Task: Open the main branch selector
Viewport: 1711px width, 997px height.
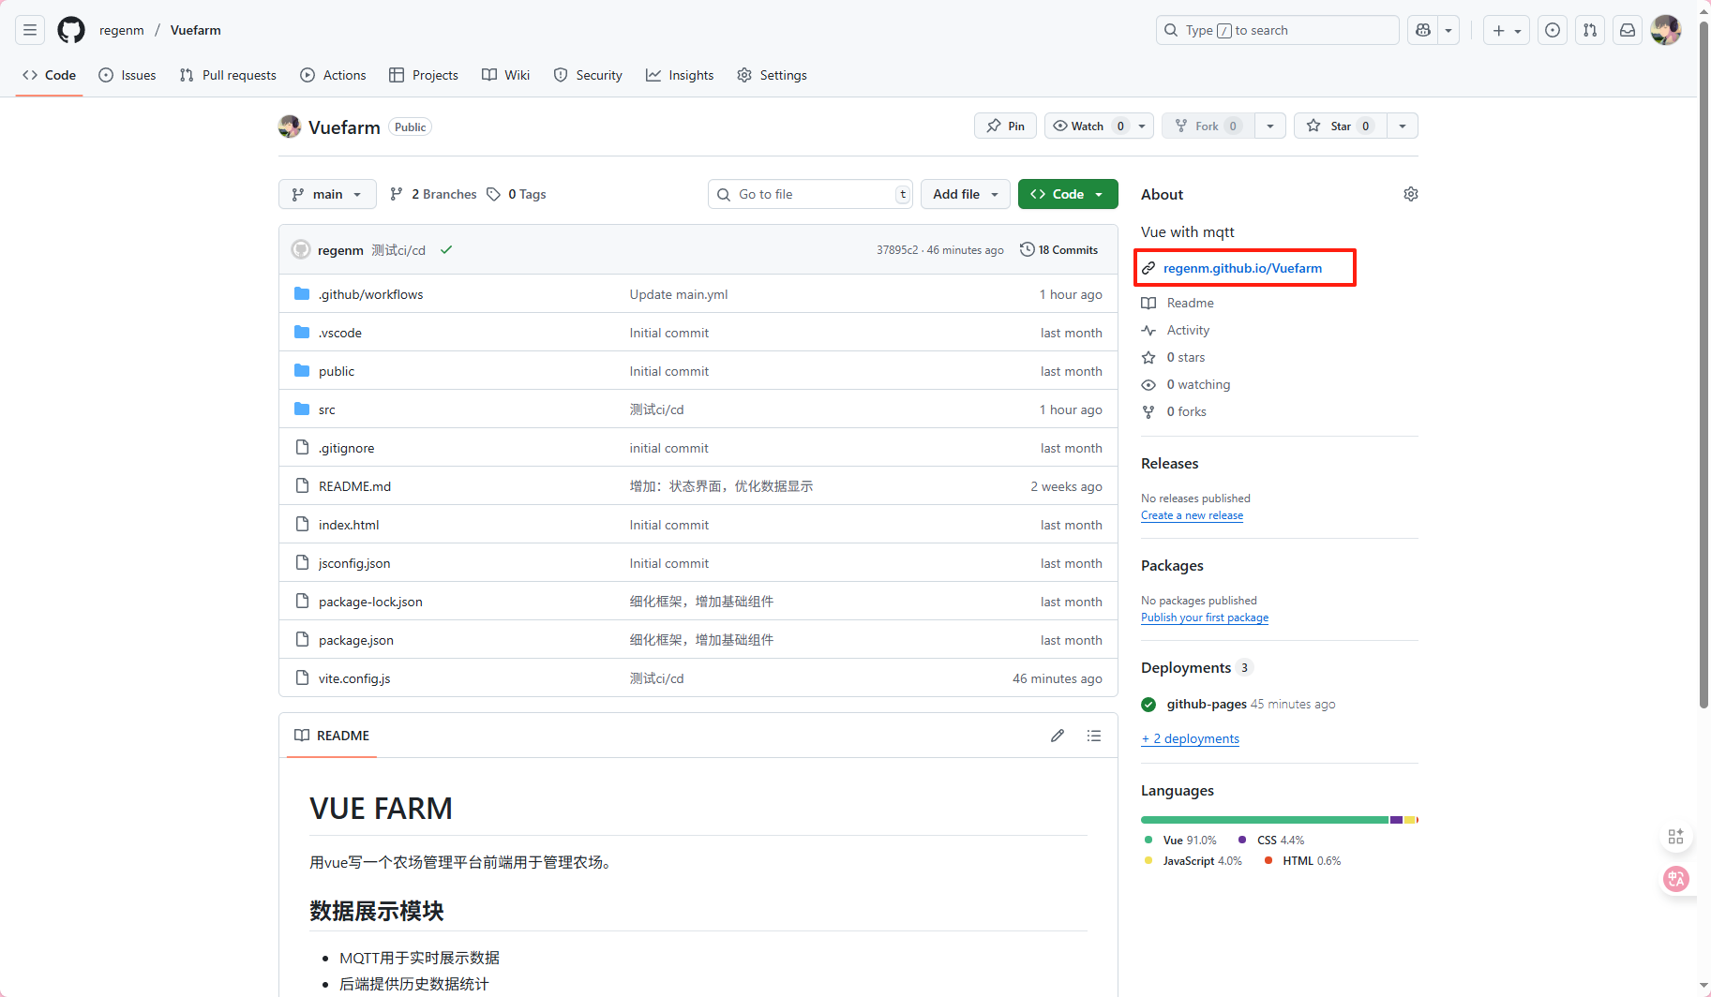Action: [327, 194]
